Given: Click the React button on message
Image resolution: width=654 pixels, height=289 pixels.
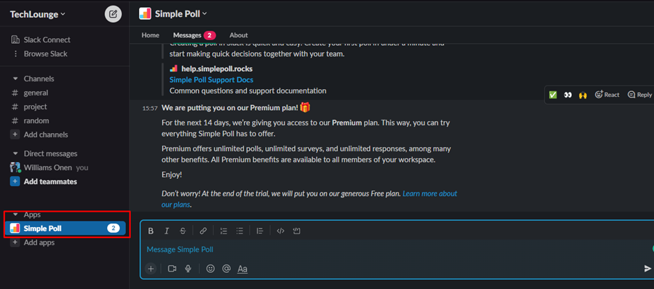Looking at the screenshot, I should [607, 95].
